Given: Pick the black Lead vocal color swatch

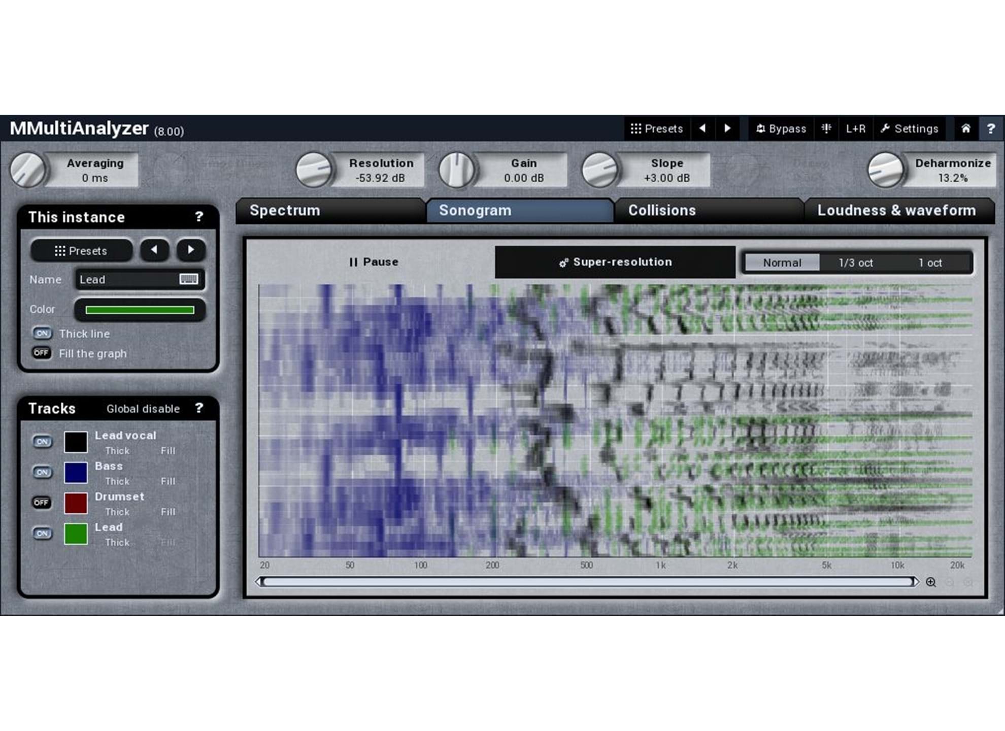Looking at the screenshot, I should coord(76,442).
